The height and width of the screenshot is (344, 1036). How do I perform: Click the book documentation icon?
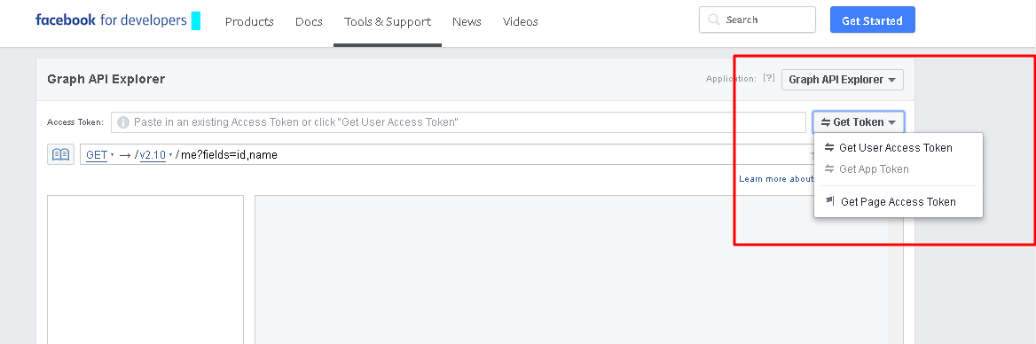tap(60, 154)
